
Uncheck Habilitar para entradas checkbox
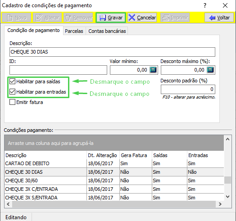12,92
